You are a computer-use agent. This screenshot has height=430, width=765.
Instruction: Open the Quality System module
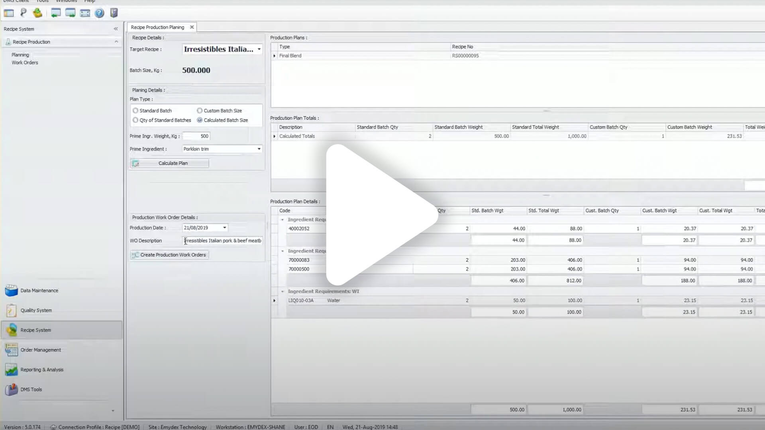pos(36,311)
